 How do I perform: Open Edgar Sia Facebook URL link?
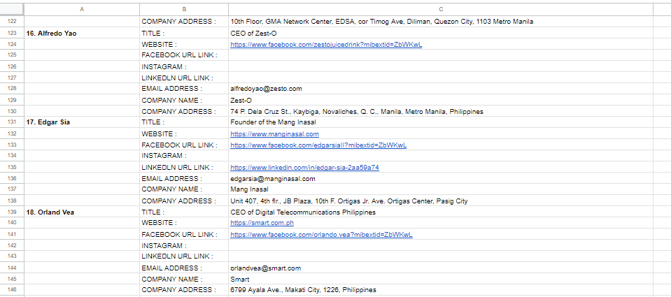[318, 145]
